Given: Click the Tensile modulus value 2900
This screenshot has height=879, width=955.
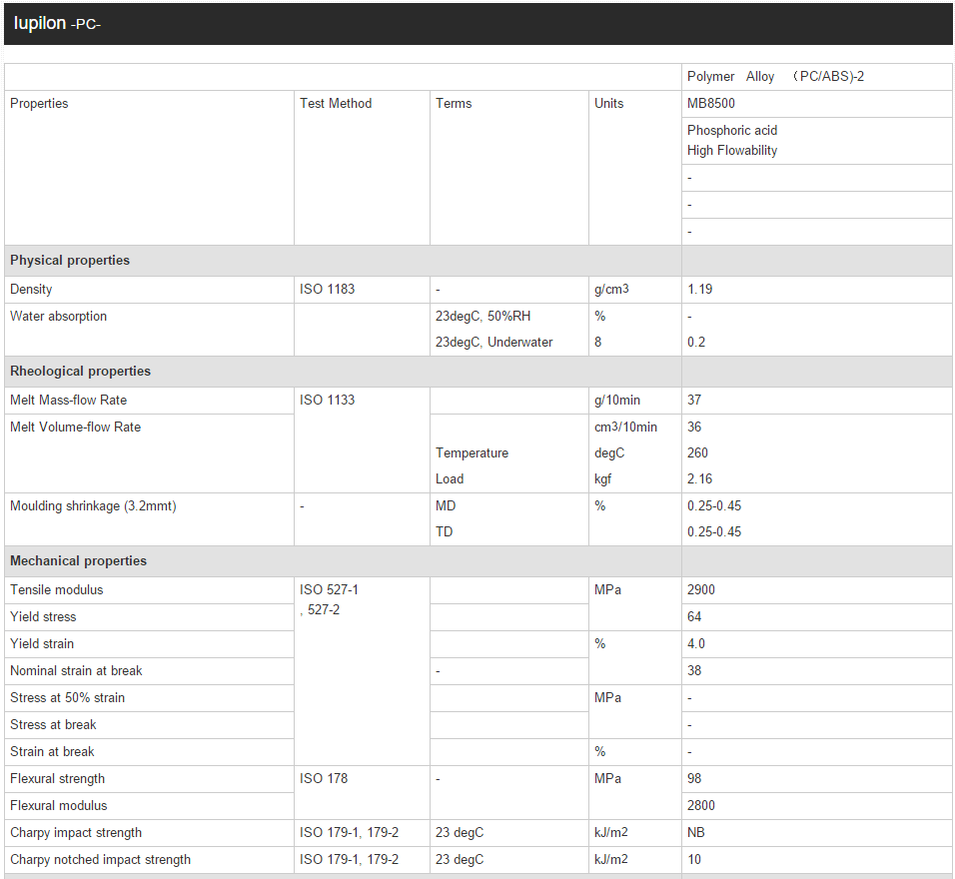Looking at the screenshot, I should (x=701, y=590).
